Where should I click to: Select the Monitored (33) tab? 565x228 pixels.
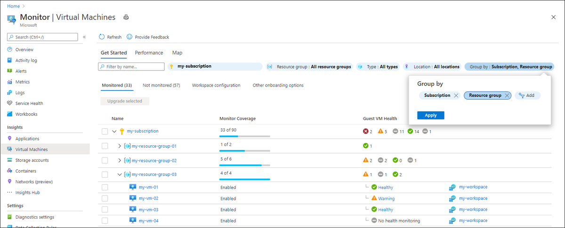(117, 86)
